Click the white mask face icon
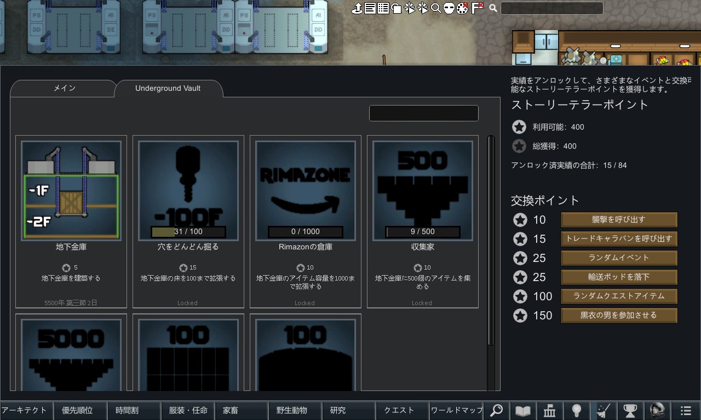Screen dimensions: 701x420 (x=449, y=8)
